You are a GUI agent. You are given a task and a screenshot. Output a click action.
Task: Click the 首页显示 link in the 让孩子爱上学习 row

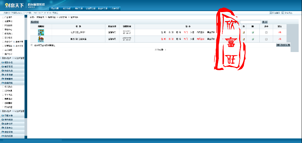pos(200,33)
